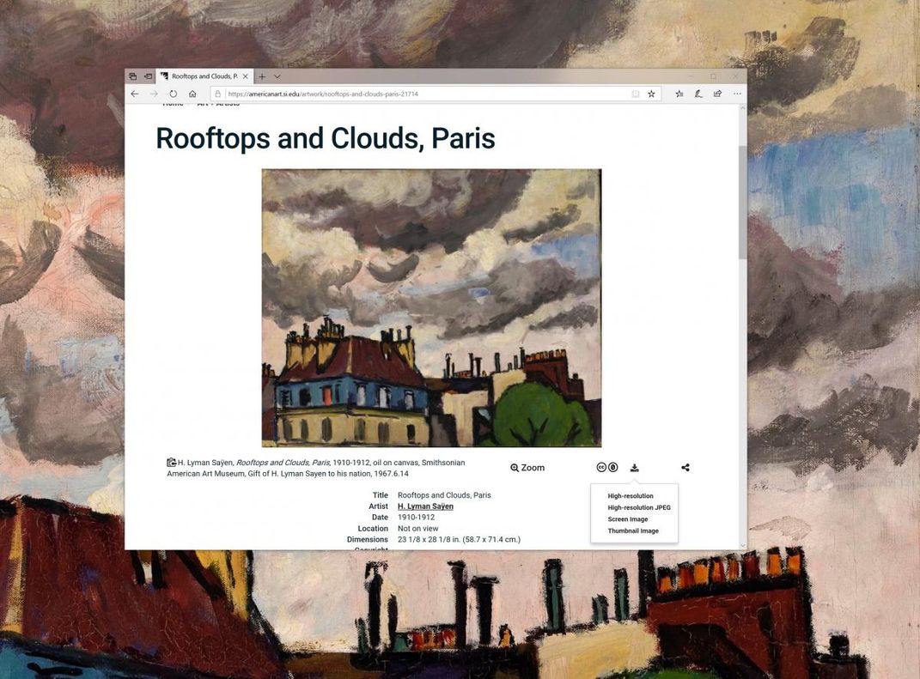
Task: Choose High-resolution JPEG download option
Action: click(639, 508)
